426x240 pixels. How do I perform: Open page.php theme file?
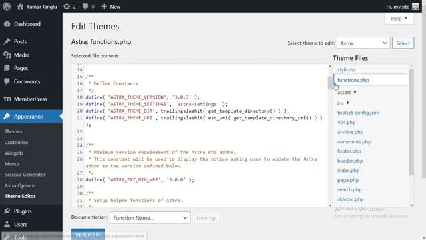point(348,180)
